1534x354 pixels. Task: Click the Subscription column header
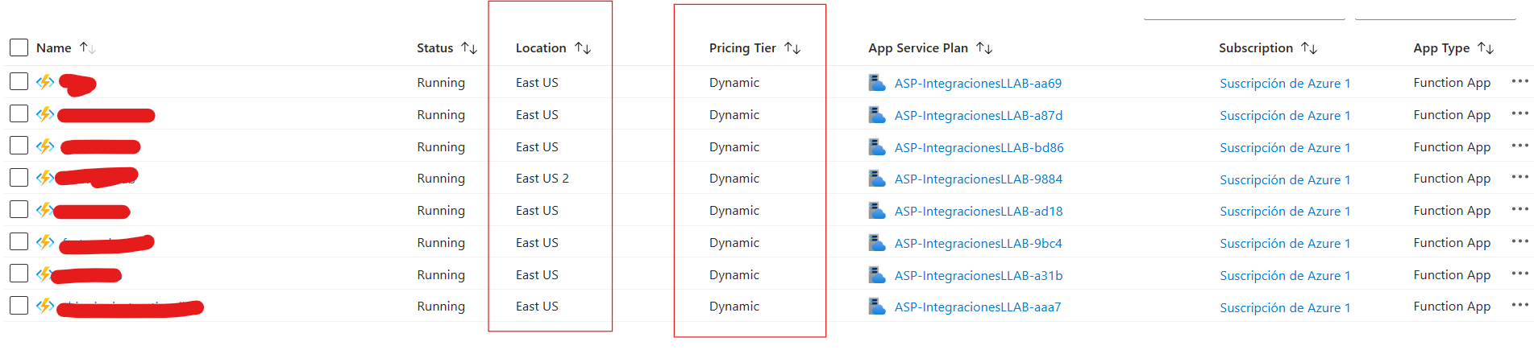tap(1256, 48)
